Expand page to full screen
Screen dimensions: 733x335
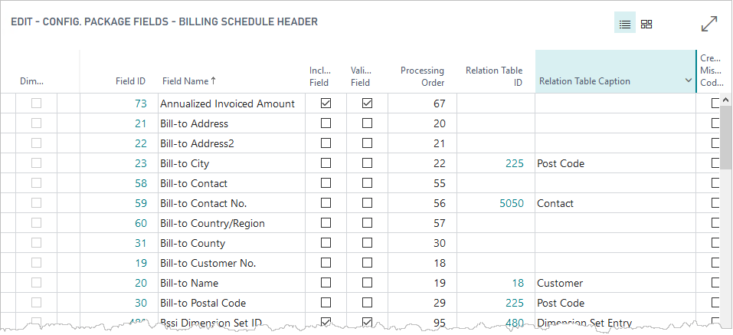click(709, 24)
